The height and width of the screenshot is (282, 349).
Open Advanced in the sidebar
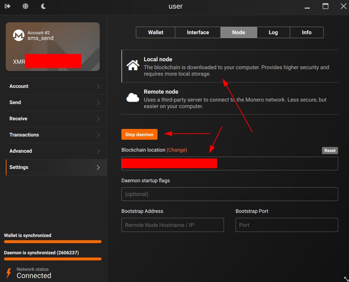point(56,151)
